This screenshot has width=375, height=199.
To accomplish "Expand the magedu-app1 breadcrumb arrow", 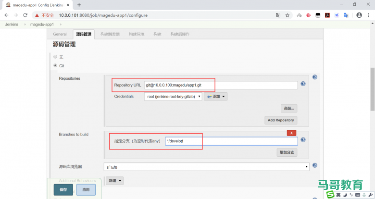I will 61,25.
